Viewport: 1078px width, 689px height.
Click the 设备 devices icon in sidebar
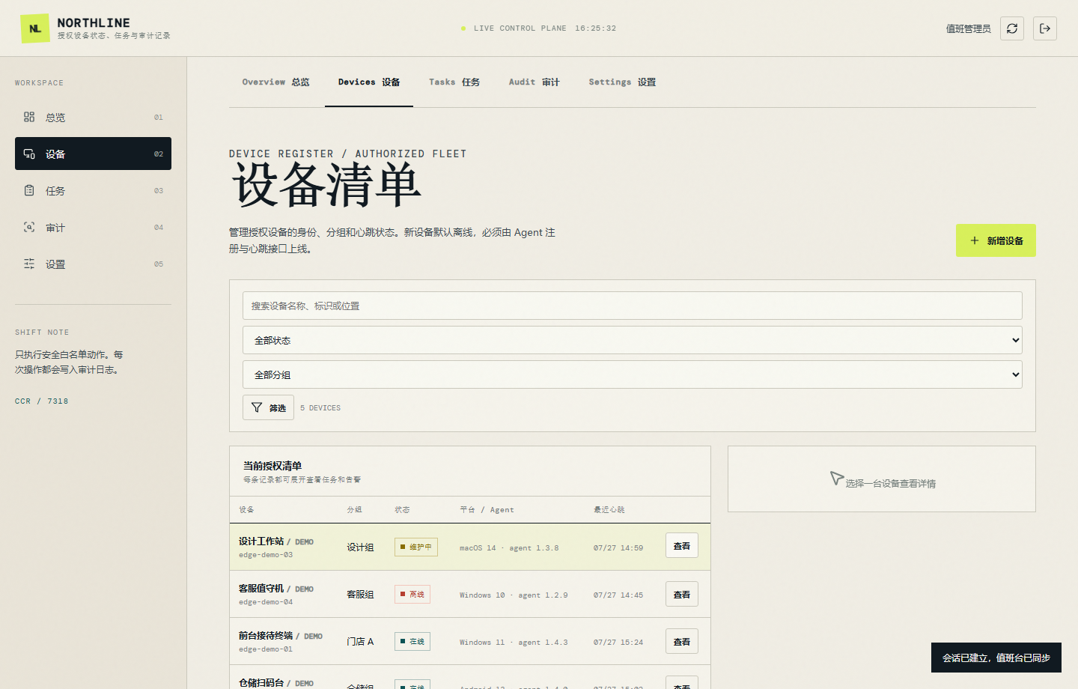click(29, 154)
